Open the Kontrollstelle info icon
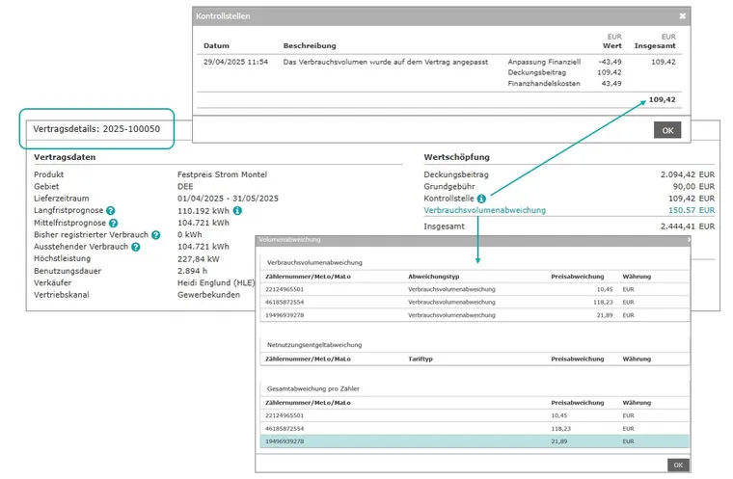This screenshot has height=479, width=733. pyautogui.click(x=481, y=198)
